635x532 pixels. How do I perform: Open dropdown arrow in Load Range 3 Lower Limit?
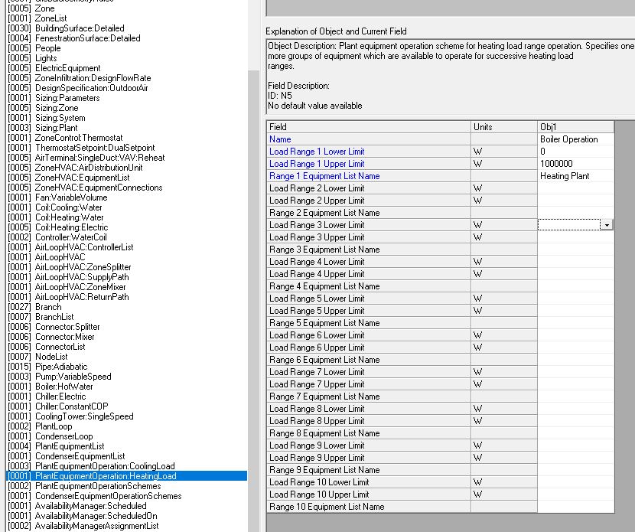coord(607,225)
